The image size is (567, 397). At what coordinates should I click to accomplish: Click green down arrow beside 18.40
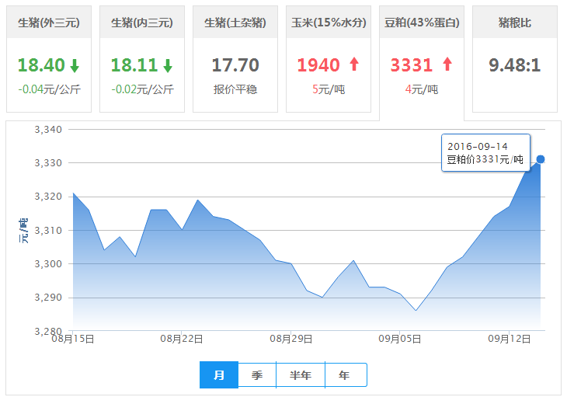pos(75,66)
